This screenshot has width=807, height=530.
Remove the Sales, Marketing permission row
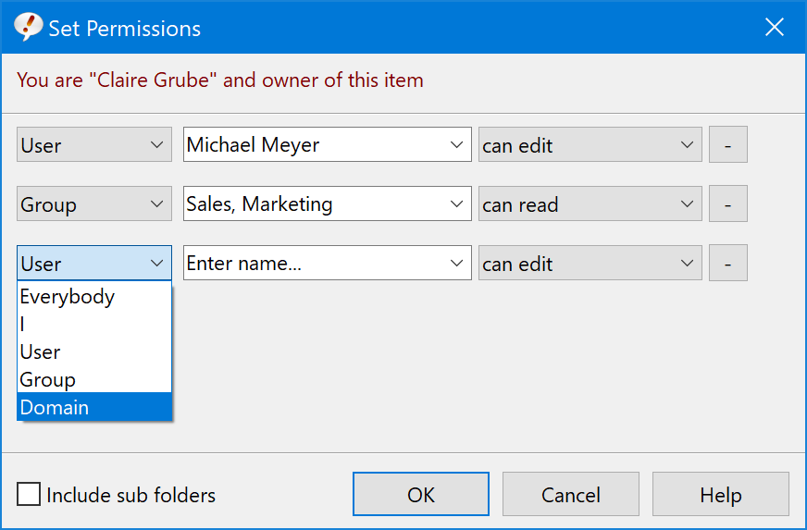coord(727,203)
